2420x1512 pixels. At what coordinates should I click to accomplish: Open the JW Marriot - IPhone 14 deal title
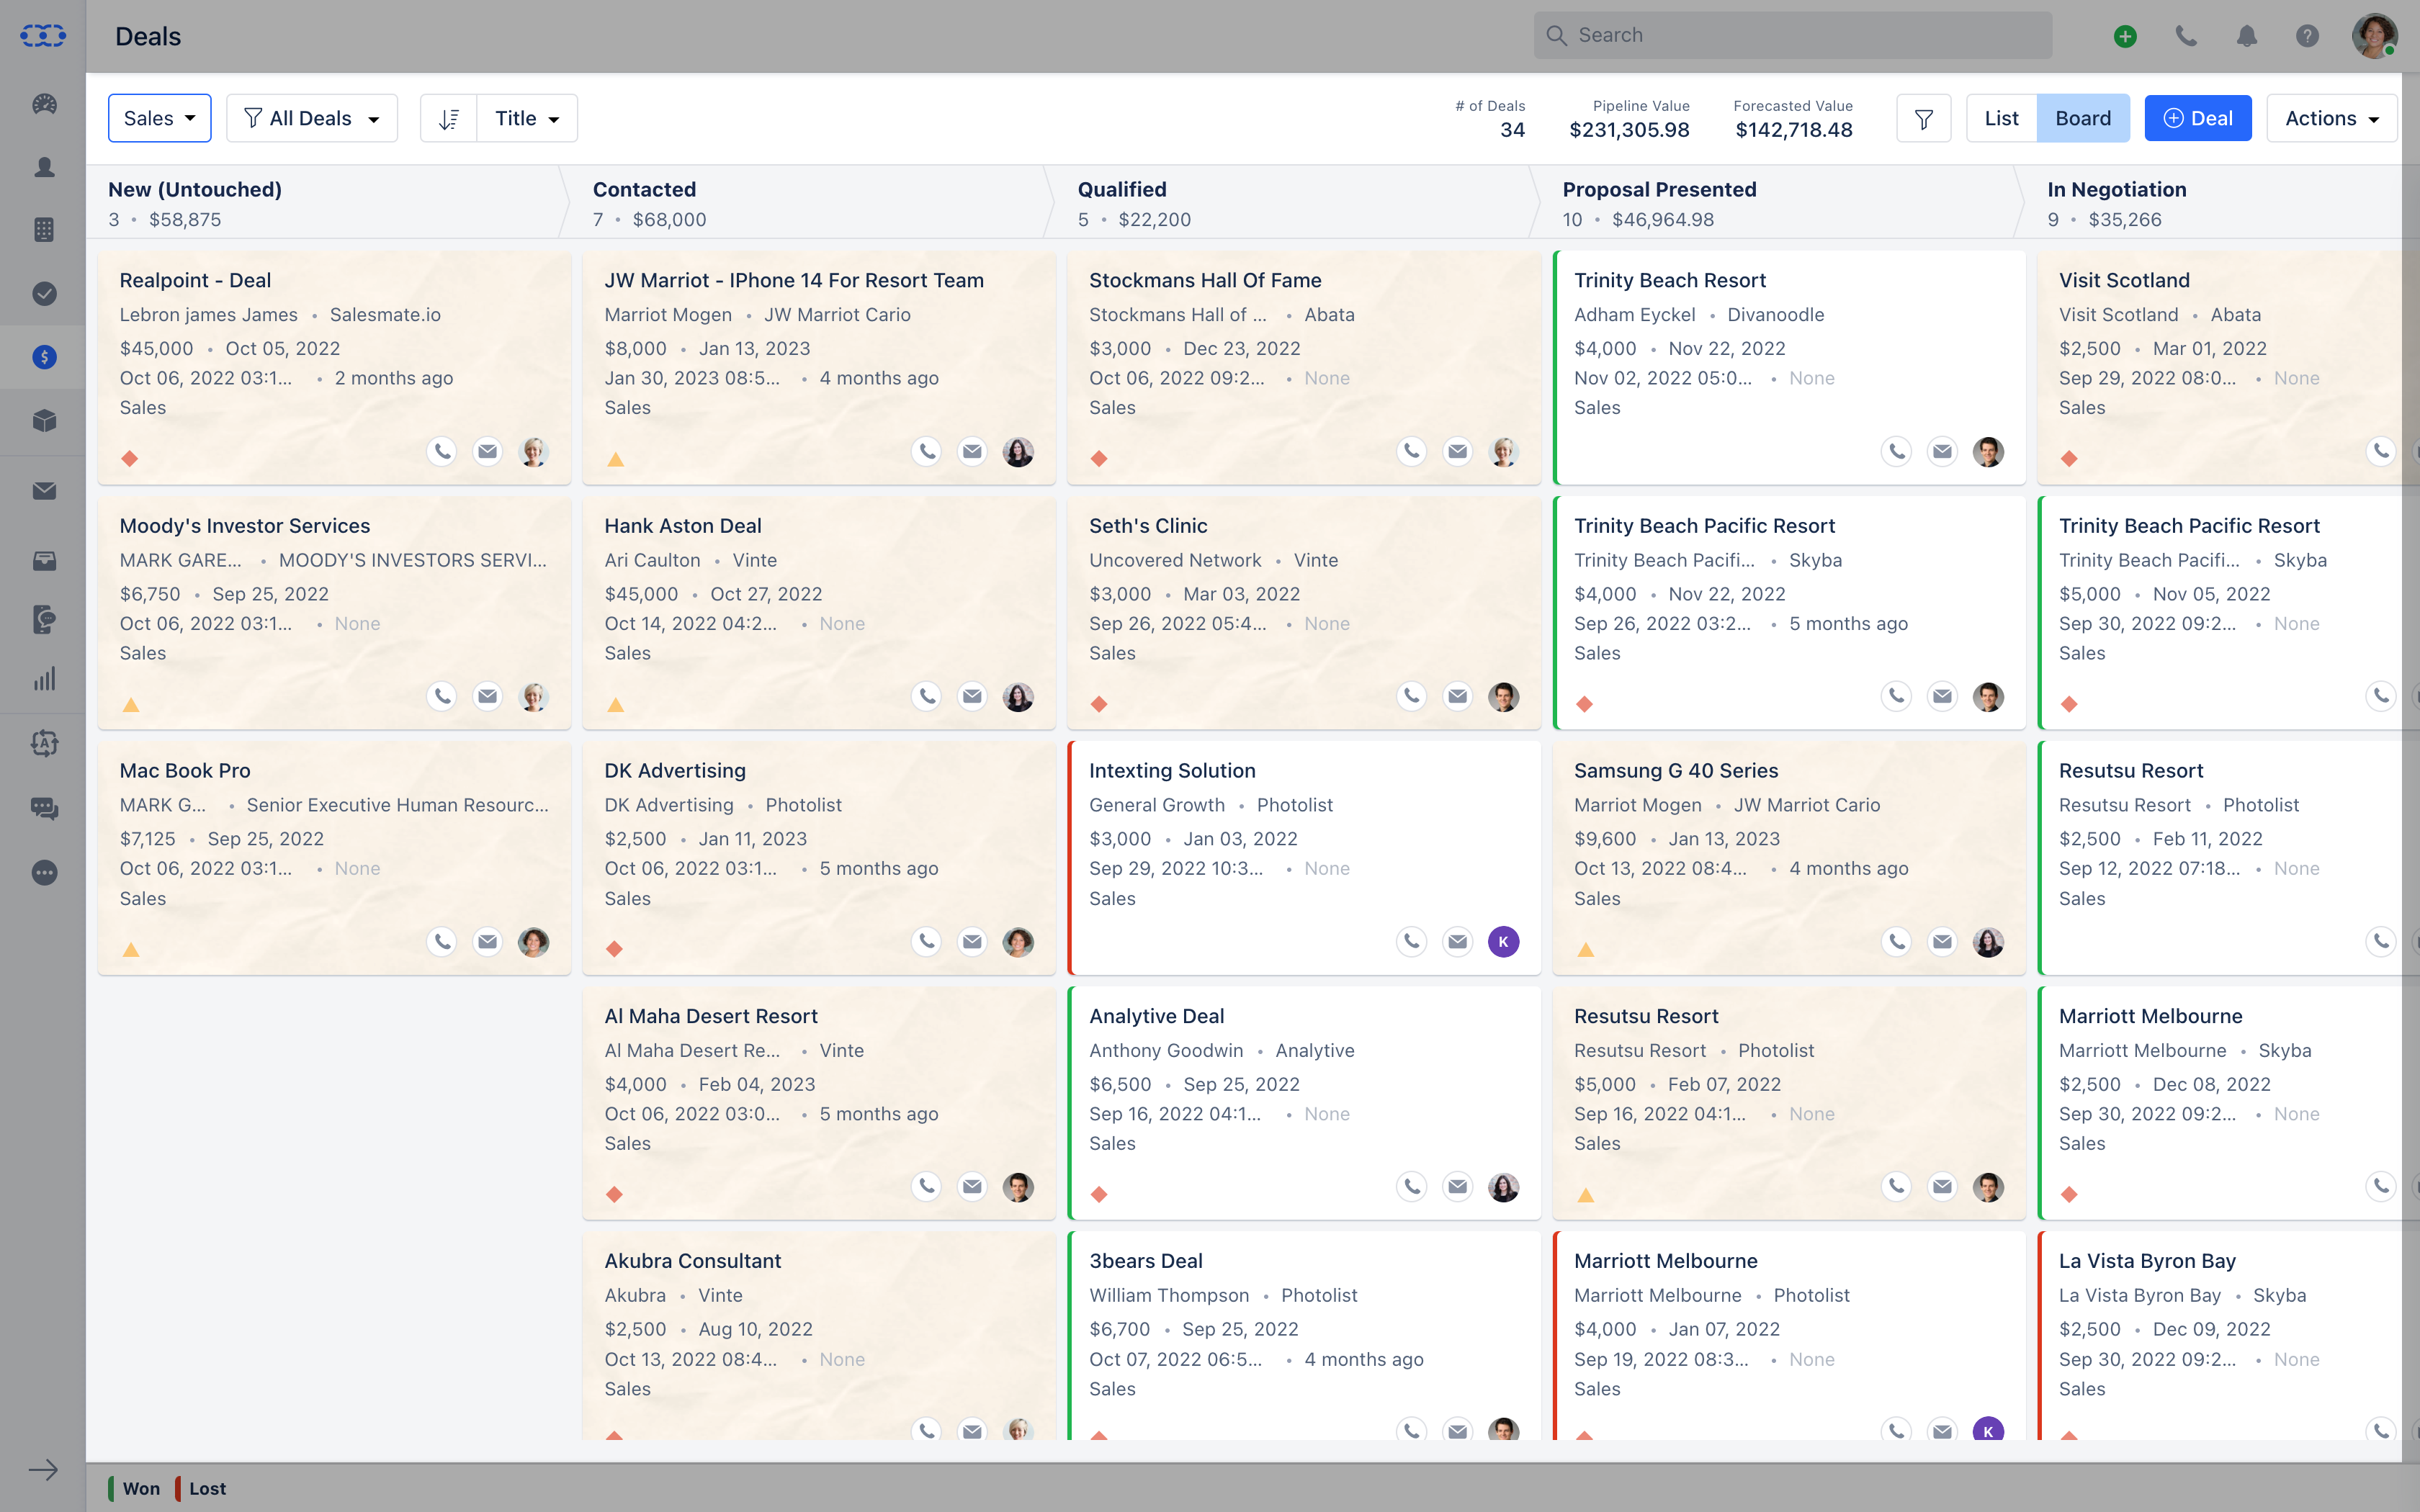pyautogui.click(x=794, y=280)
